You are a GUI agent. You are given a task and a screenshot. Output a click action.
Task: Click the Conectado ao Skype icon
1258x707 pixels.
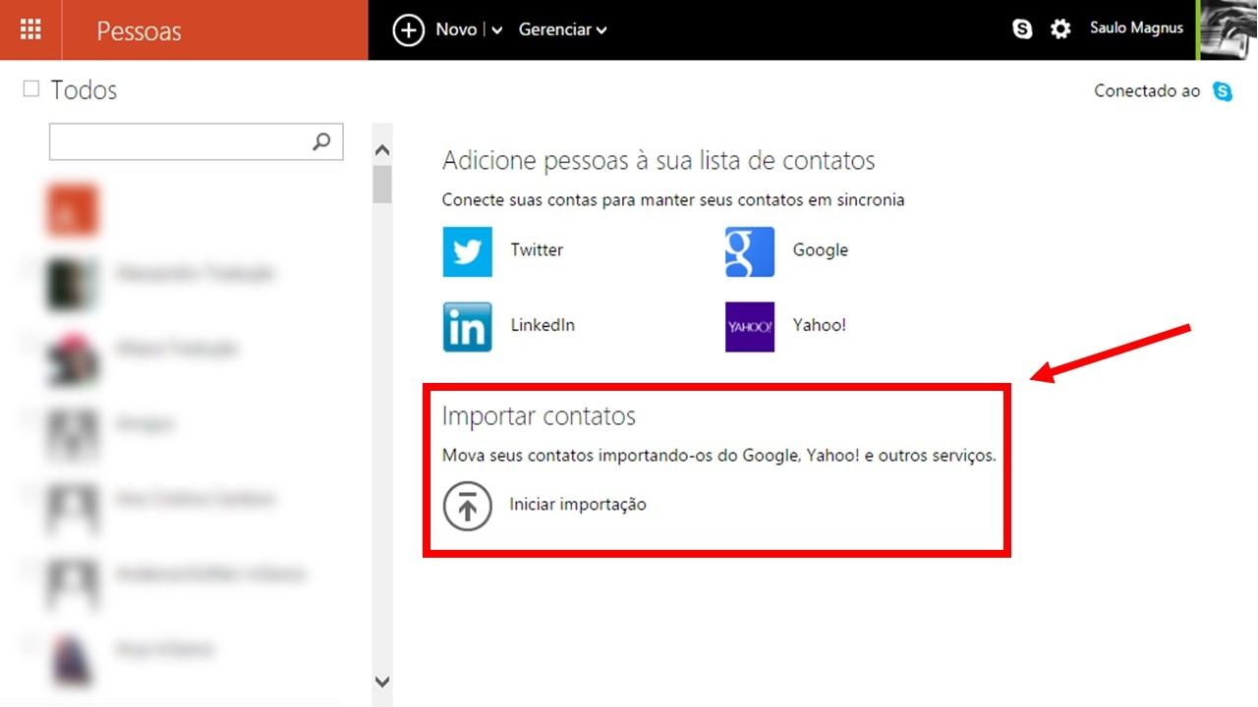pyautogui.click(x=1223, y=91)
